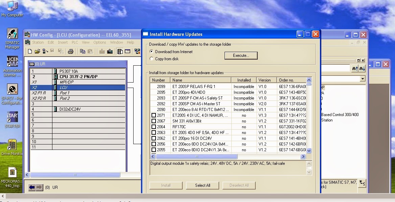Create a new station with the blank page icon
This screenshot has width=395, height=202.
(30, 51)
